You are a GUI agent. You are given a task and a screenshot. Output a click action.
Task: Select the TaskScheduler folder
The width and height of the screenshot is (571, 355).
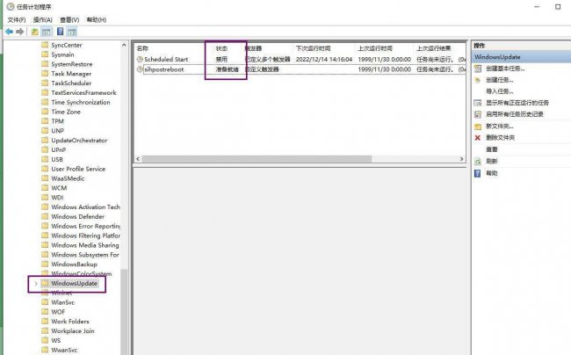pyautogui.click(x=71, y=83)
